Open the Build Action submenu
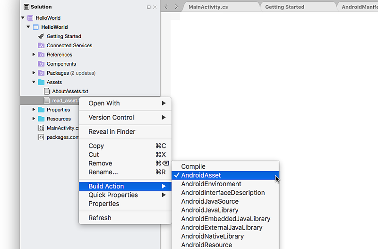 [x=106, y=186]
